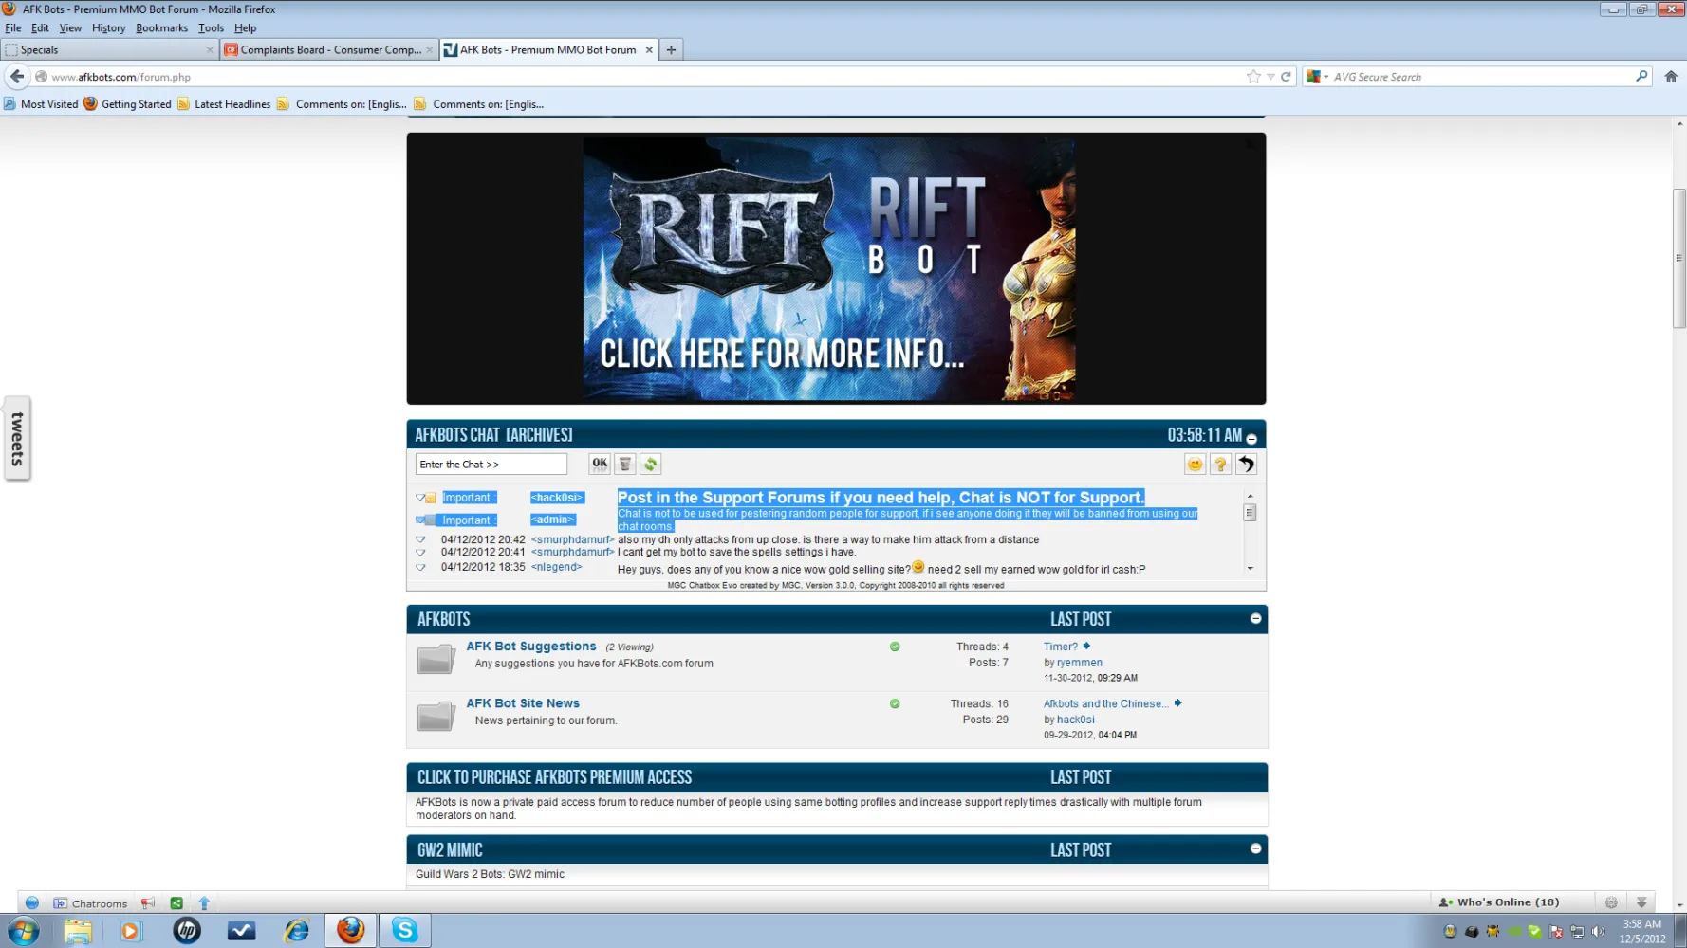The width and height of the screenshot is (1687, 948).
Task: Click the megaphone icon in bottom bar
Action: [x=148, y=903]
